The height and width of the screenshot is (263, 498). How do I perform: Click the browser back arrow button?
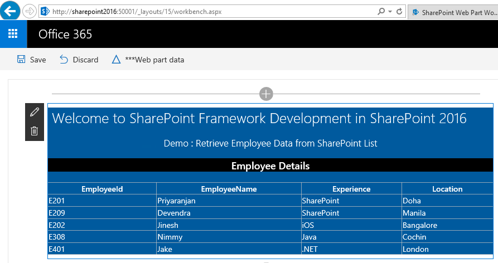coord(10,11)
